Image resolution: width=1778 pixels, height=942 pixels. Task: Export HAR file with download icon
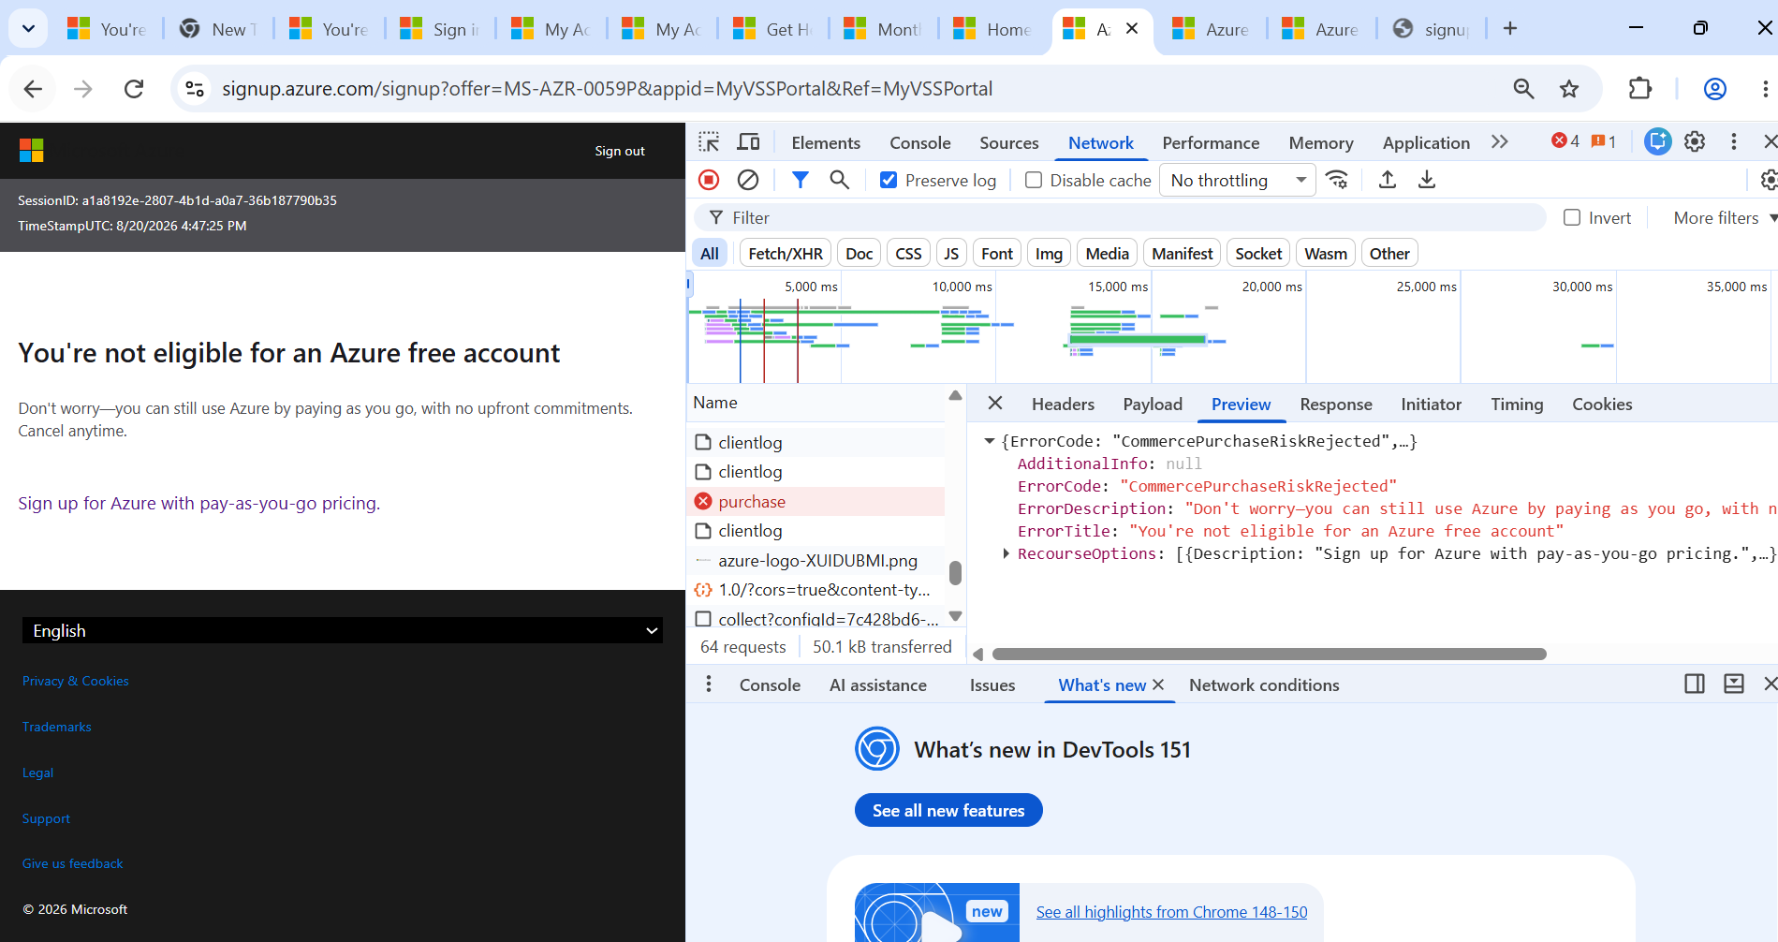coord(1427,180)
